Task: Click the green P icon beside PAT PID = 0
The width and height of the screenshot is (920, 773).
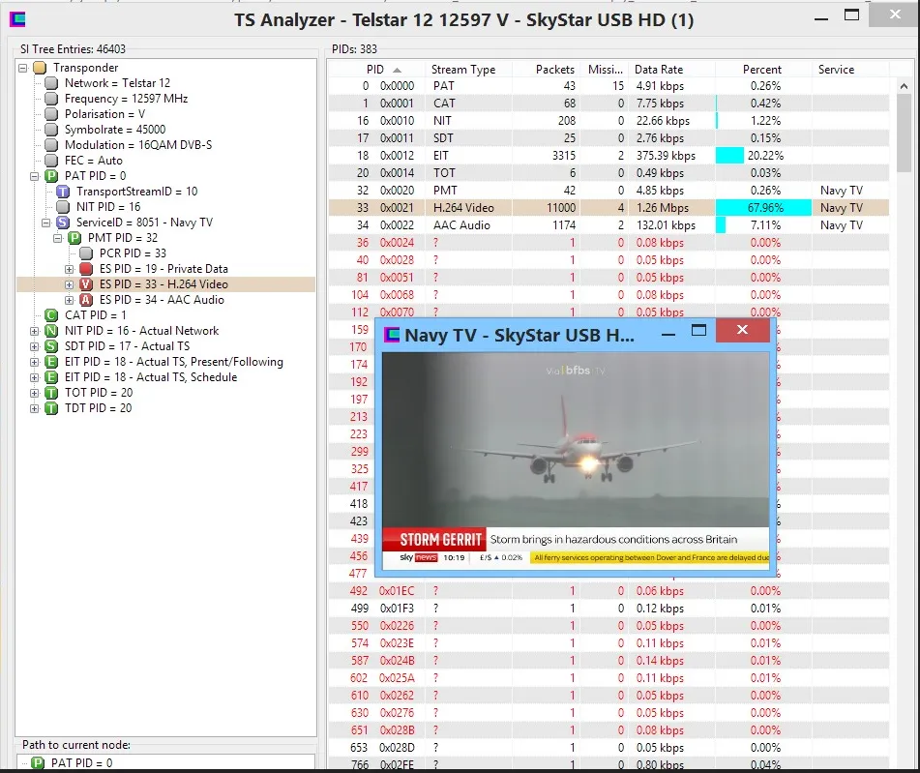Action: [51, 176]
